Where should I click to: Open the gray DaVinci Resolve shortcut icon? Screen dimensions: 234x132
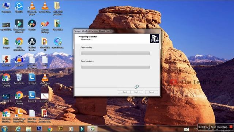click(32, 44)
